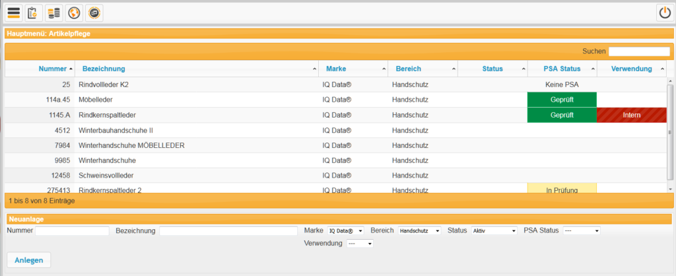Select the Schweinsvollleder article

(x=106, y=176)
